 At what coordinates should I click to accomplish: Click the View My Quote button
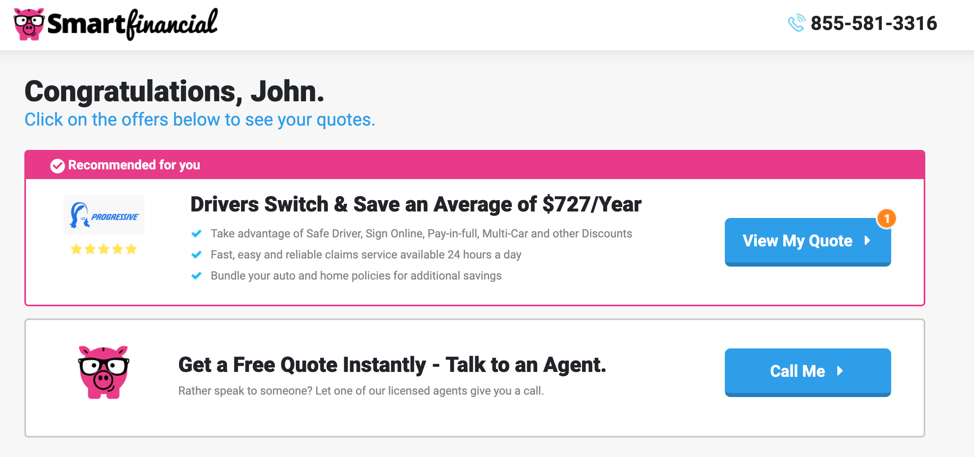tap(808, 242)
